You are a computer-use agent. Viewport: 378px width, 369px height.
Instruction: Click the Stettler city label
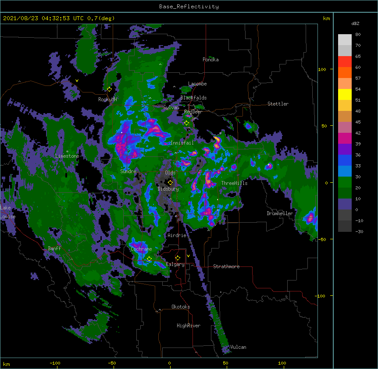[x=278, y=104]
